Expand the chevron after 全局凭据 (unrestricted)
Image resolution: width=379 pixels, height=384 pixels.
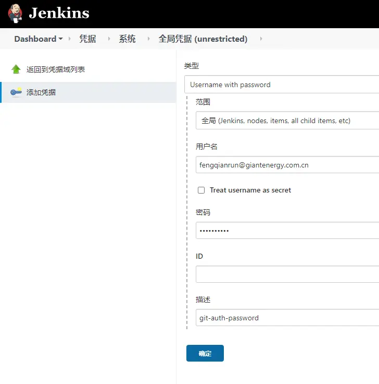(x=260, y=39)
